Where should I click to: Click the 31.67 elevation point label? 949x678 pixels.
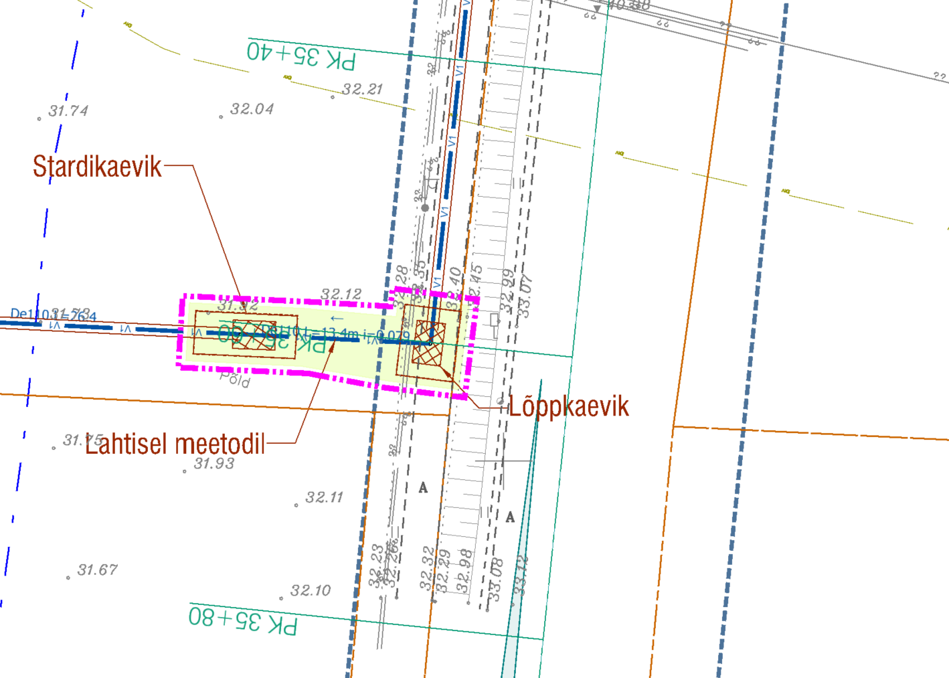97,570
